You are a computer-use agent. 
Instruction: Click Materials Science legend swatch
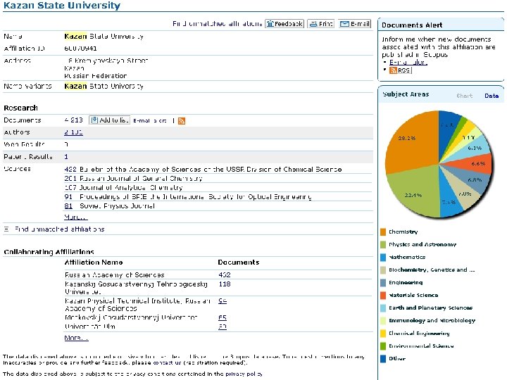[383, 296]
